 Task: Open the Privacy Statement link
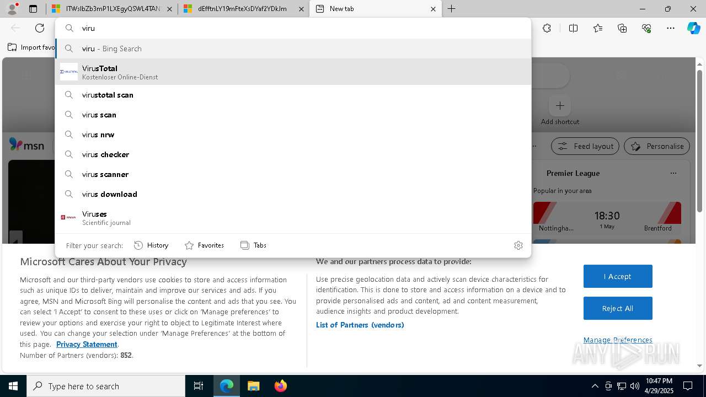point(87,344)
